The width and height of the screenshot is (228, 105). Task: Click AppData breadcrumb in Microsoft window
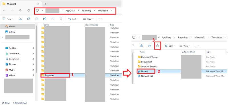(x=70, y=11)
